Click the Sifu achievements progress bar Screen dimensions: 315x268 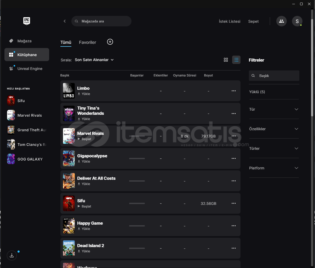coord(137,203)
